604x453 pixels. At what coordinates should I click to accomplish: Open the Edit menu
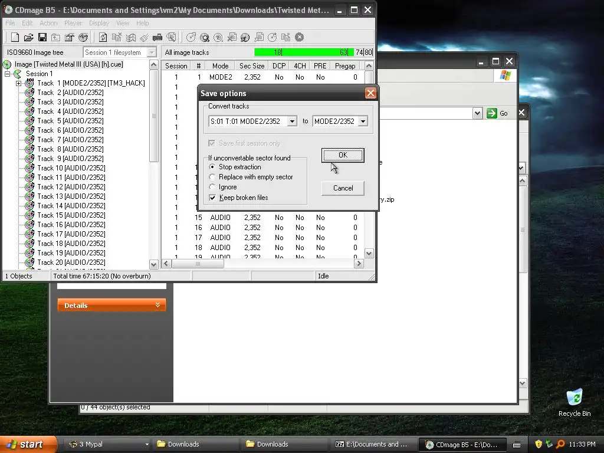(27, 23)
